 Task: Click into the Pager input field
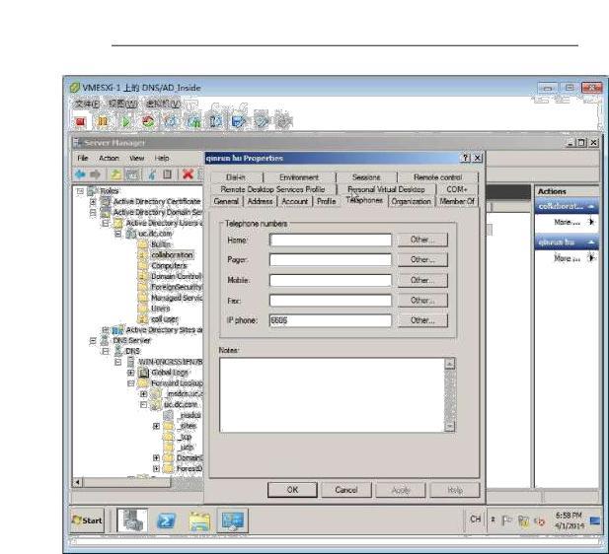331,259
